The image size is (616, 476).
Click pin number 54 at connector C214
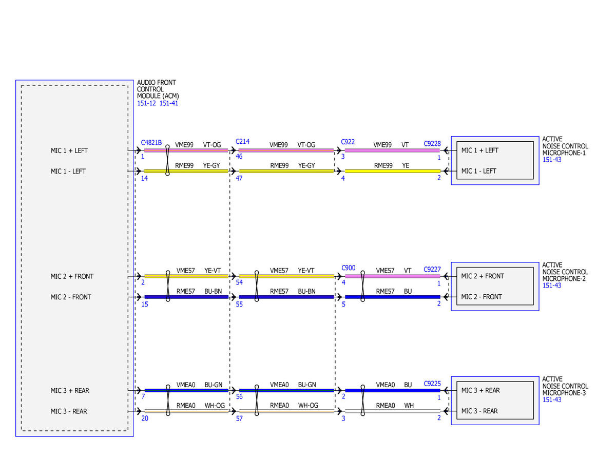[239, 283]
